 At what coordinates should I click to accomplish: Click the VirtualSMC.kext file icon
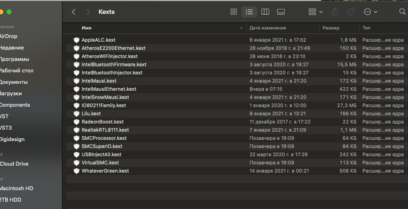pos(76,163)
